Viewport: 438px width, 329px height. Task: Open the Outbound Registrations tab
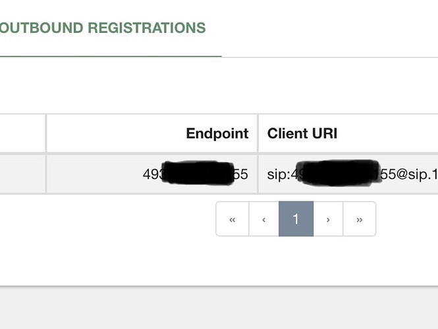103,28
